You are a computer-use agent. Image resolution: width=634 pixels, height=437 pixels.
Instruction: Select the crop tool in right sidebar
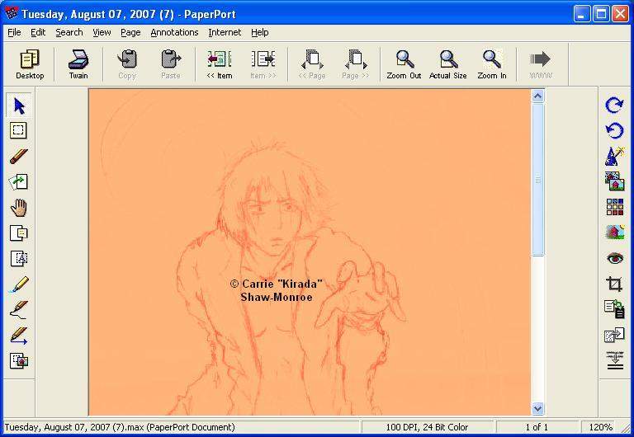point(614,284)
